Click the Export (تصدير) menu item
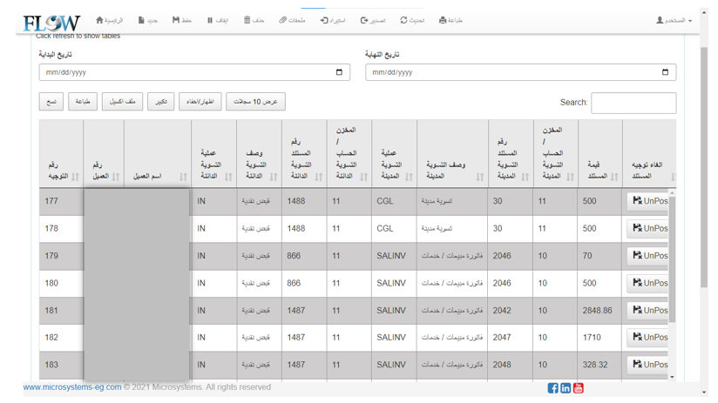Screen dimensions: 718x403 [373, 20]
